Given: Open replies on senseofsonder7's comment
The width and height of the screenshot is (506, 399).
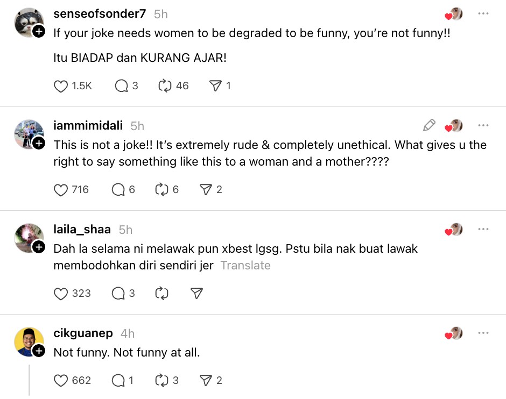Looking at the screenshot, I should [121, 86].
